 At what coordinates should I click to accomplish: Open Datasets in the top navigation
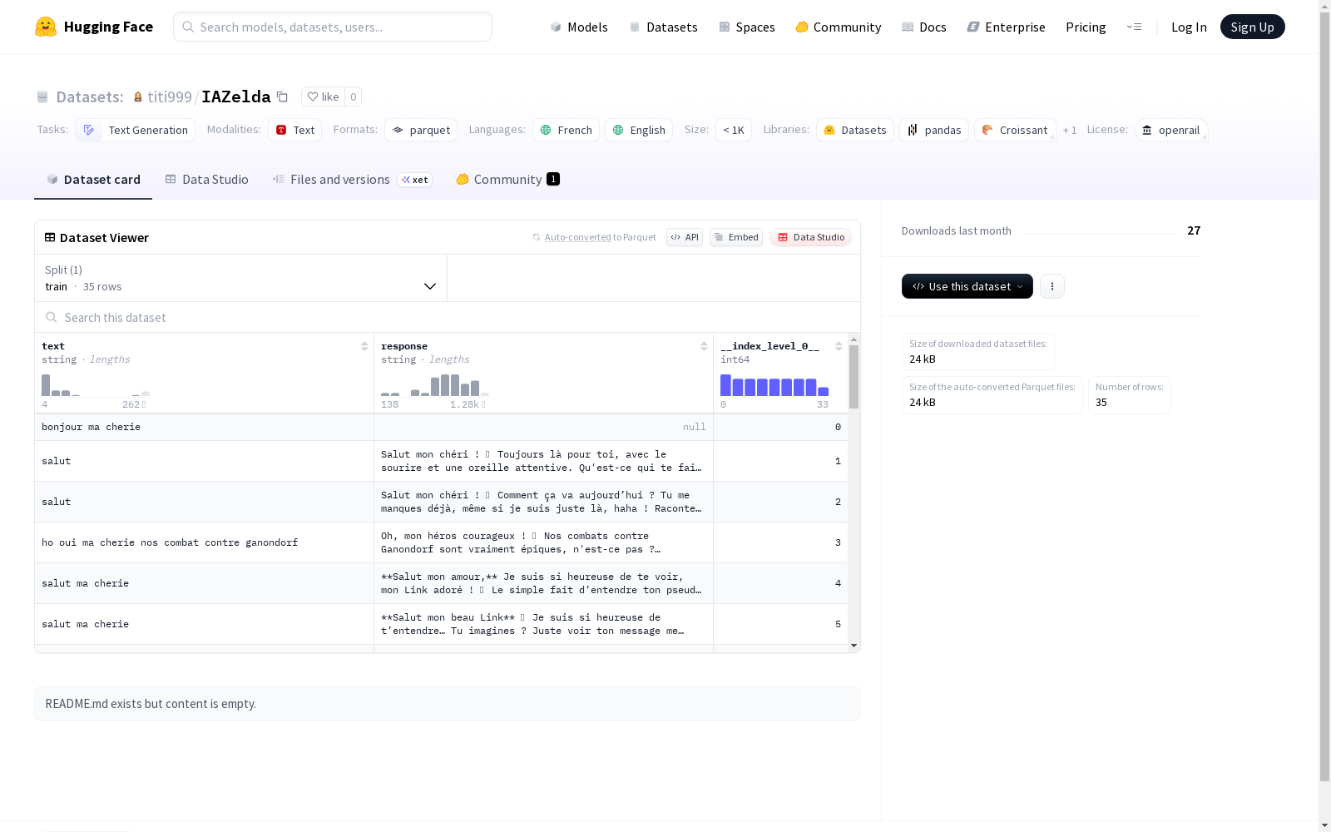pos(663,27)
